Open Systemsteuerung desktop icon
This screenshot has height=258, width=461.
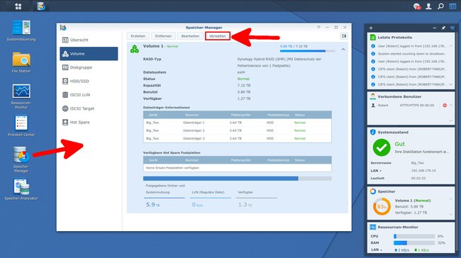coord(21,30)
